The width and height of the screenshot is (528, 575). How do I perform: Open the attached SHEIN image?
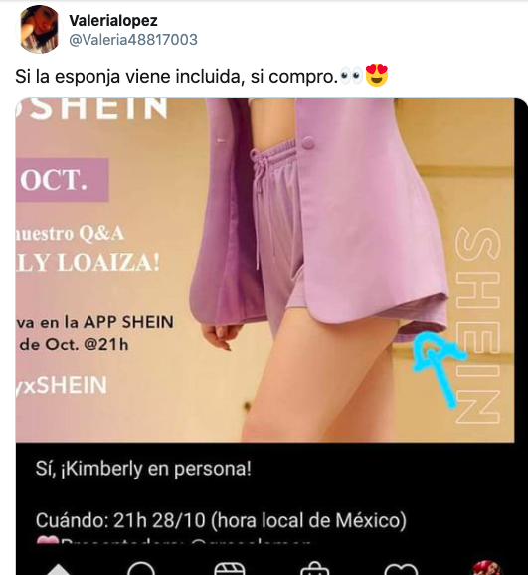(x=264, y=270)
